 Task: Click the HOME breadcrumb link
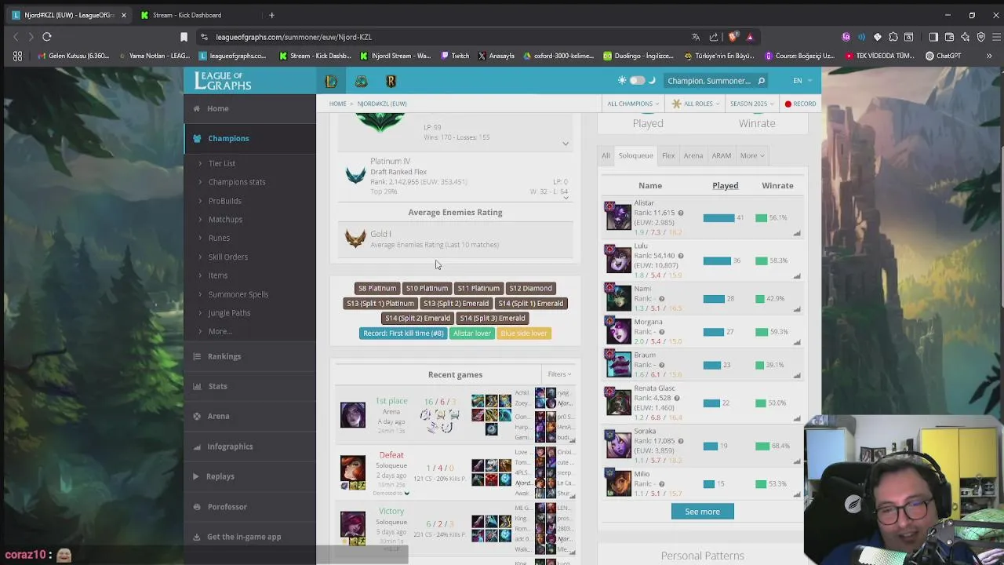(x=337, y=104)
